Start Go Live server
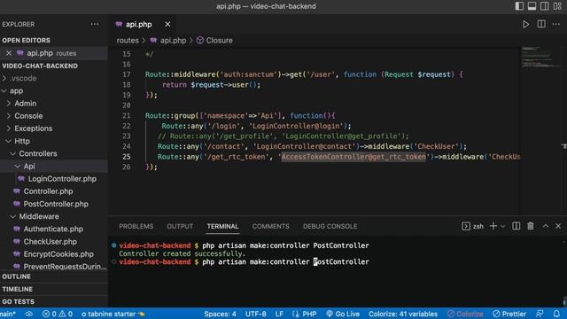 tap(343, 314)
